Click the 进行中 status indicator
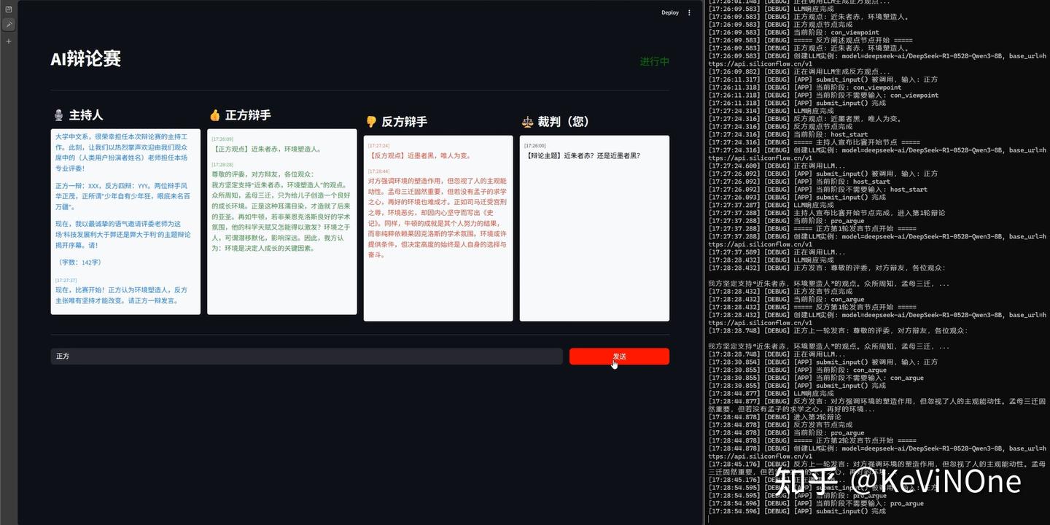This screenshot has width=1050, height=525. coord(654,62)
